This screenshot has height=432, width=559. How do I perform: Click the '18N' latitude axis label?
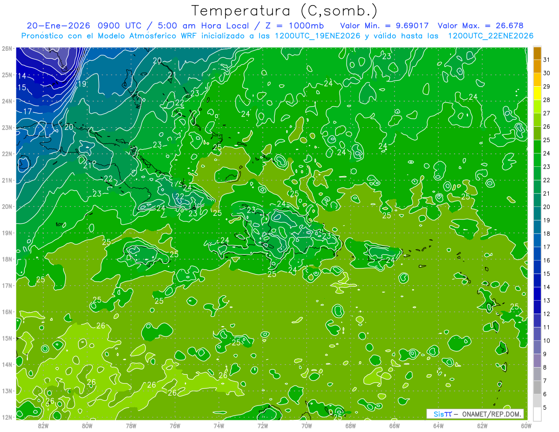7,259
